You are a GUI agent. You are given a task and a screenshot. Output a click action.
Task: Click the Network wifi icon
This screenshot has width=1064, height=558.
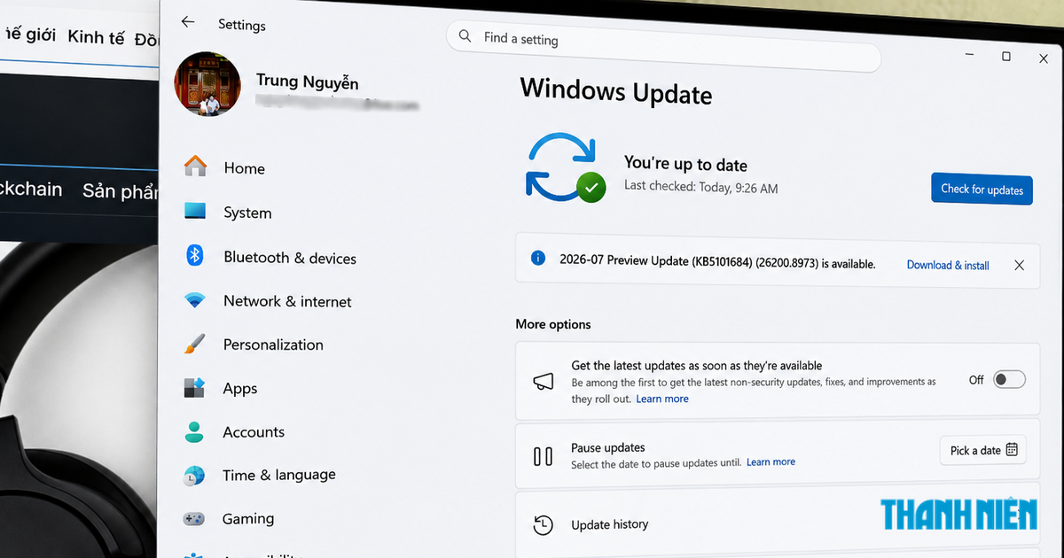tap(195, 300)
